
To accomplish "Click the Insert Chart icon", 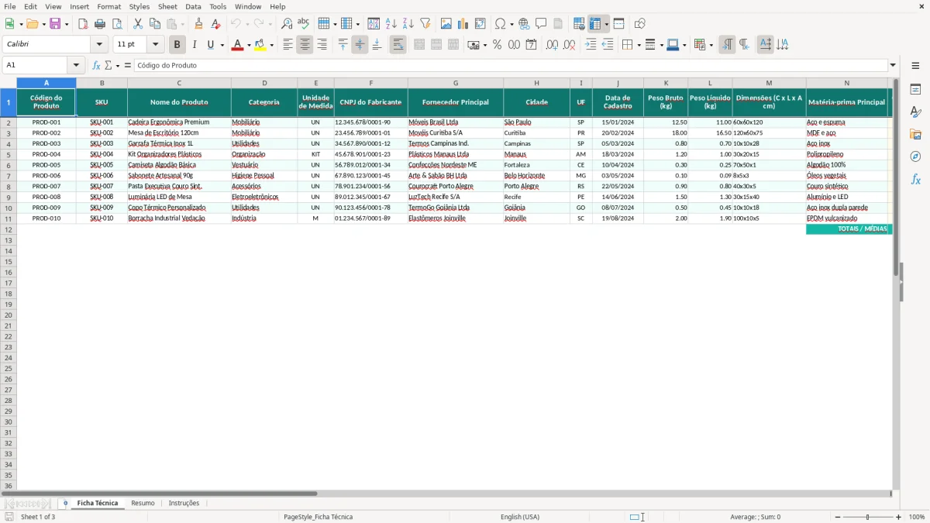I will point(463,24).
